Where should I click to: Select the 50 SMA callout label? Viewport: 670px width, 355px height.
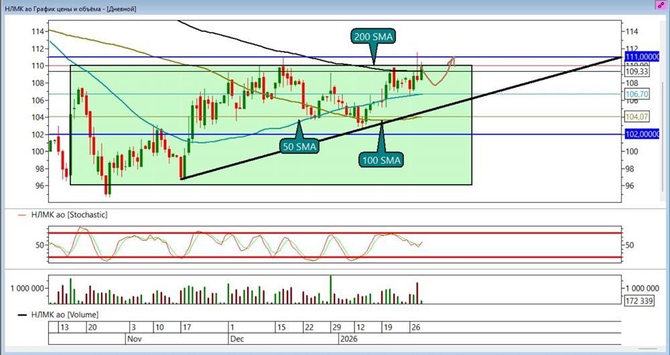(x=299, y=145)
